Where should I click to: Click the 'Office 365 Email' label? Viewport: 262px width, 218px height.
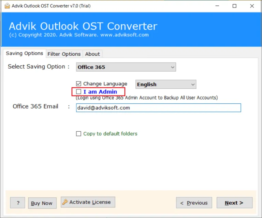click(35, 106)
